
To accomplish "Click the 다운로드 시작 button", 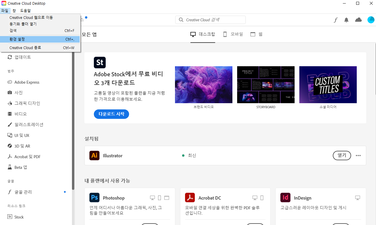I will pos(111,114).
